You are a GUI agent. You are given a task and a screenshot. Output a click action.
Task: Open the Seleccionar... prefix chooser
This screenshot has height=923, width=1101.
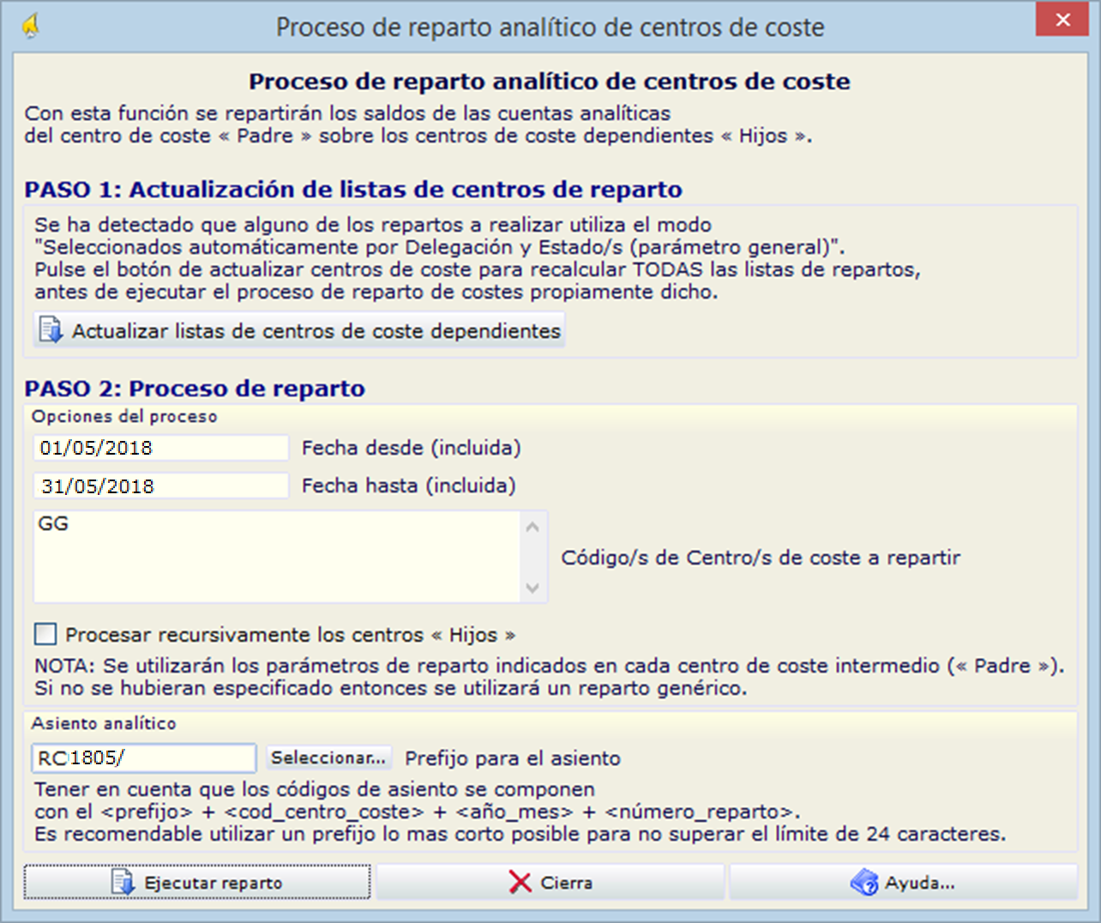[328, 757]
